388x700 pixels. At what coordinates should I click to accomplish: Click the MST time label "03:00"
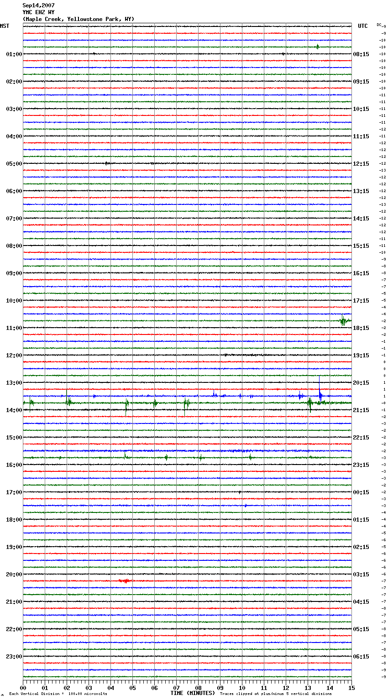tap(14, 109)
